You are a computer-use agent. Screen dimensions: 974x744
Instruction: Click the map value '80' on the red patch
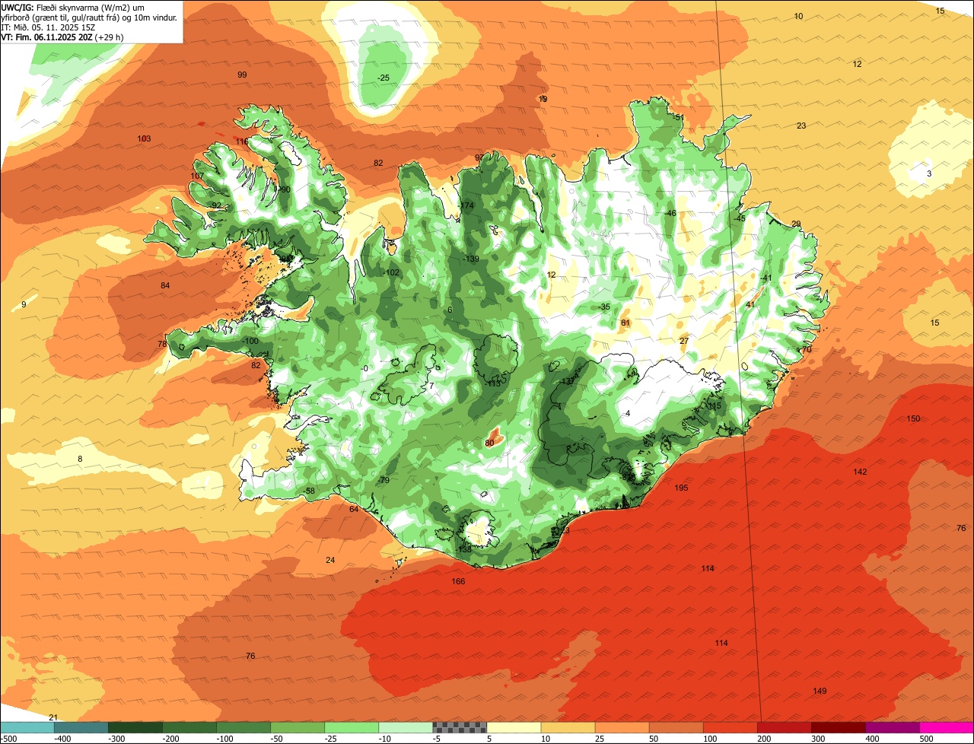pyautogui.click(x=489, y=443)
